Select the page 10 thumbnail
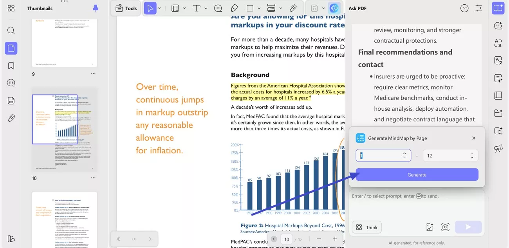This screenshot has width=509, height=248. 65,129
